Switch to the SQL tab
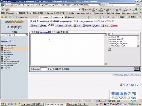Screen dimensions: 142x106 point(51,25)
